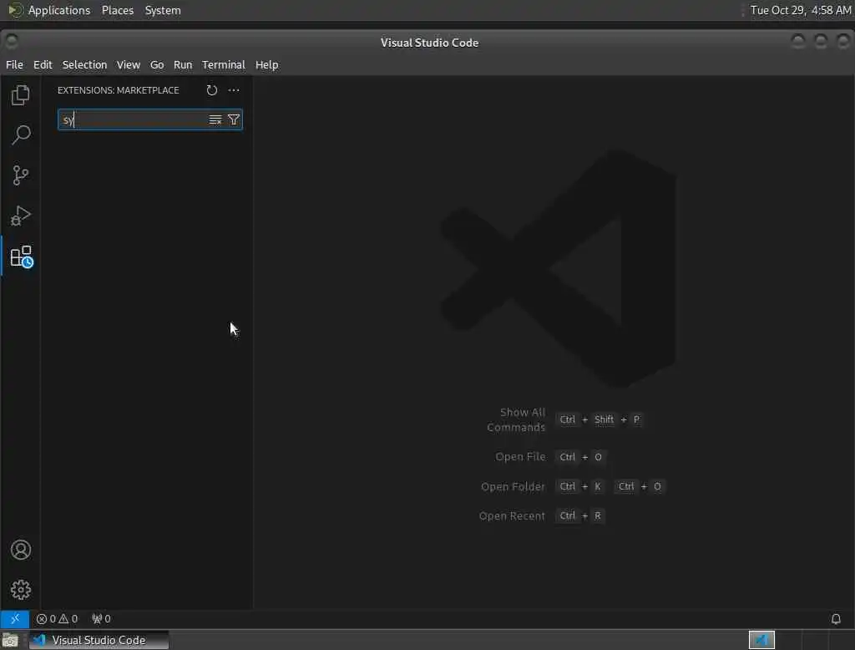This screenshot has width=855, height=650.
Task: Click the Open Recent hint text
Action: pyautogui.click(x=512, y=515)
